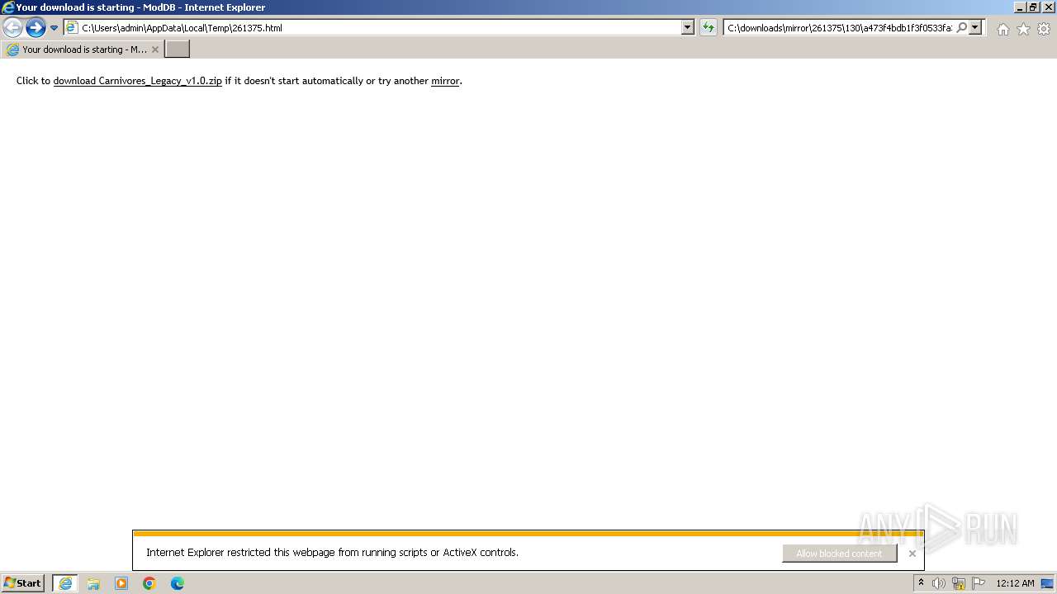Close the 'Your download is starting' tab
The height and width of the screenshot is (594, 1057).
(154, 49)
